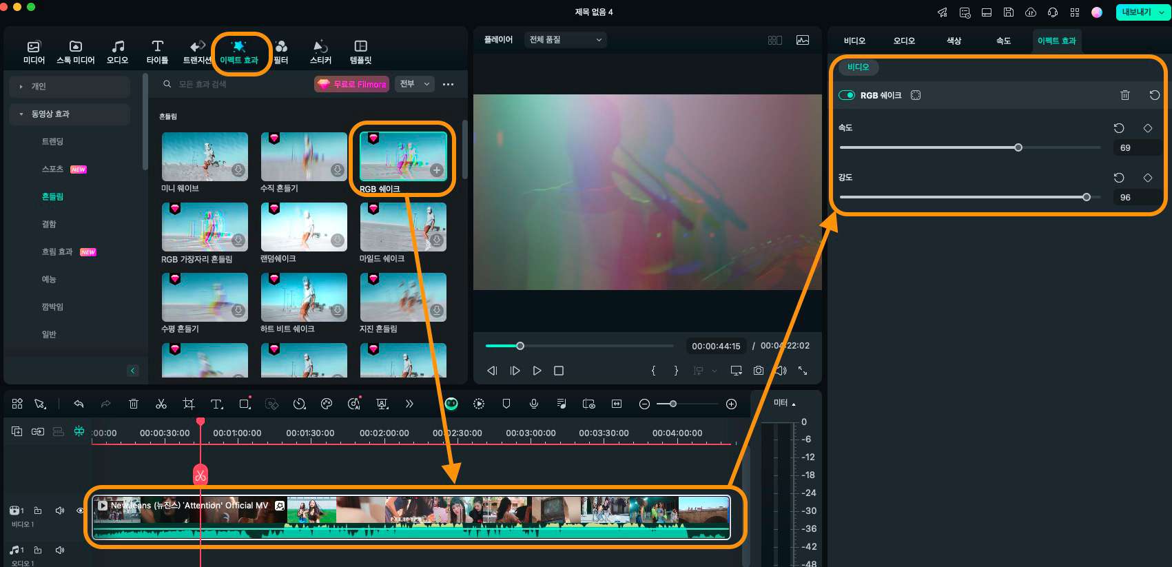Viewport: 1172px width, 567px height.
Task: Switch to the 속도 speed tab
Action: click(x=1003, y=41)
